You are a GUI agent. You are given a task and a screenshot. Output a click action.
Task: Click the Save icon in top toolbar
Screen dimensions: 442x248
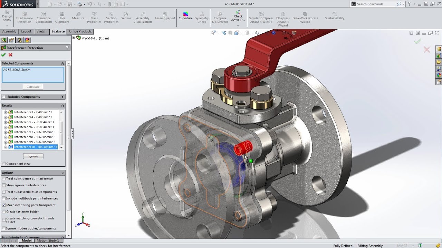coord(70,4)
